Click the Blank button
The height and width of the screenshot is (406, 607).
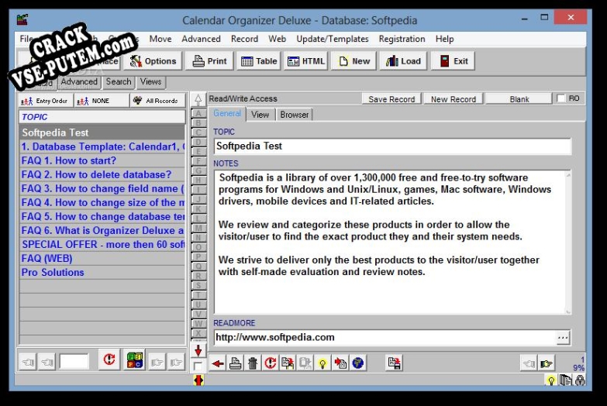click(519, 99)
